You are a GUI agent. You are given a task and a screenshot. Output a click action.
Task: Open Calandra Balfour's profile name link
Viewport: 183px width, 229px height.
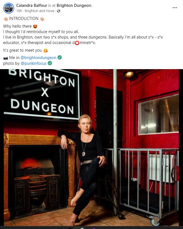(32, 5)
